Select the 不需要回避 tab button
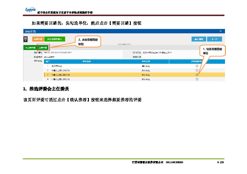 30,47
